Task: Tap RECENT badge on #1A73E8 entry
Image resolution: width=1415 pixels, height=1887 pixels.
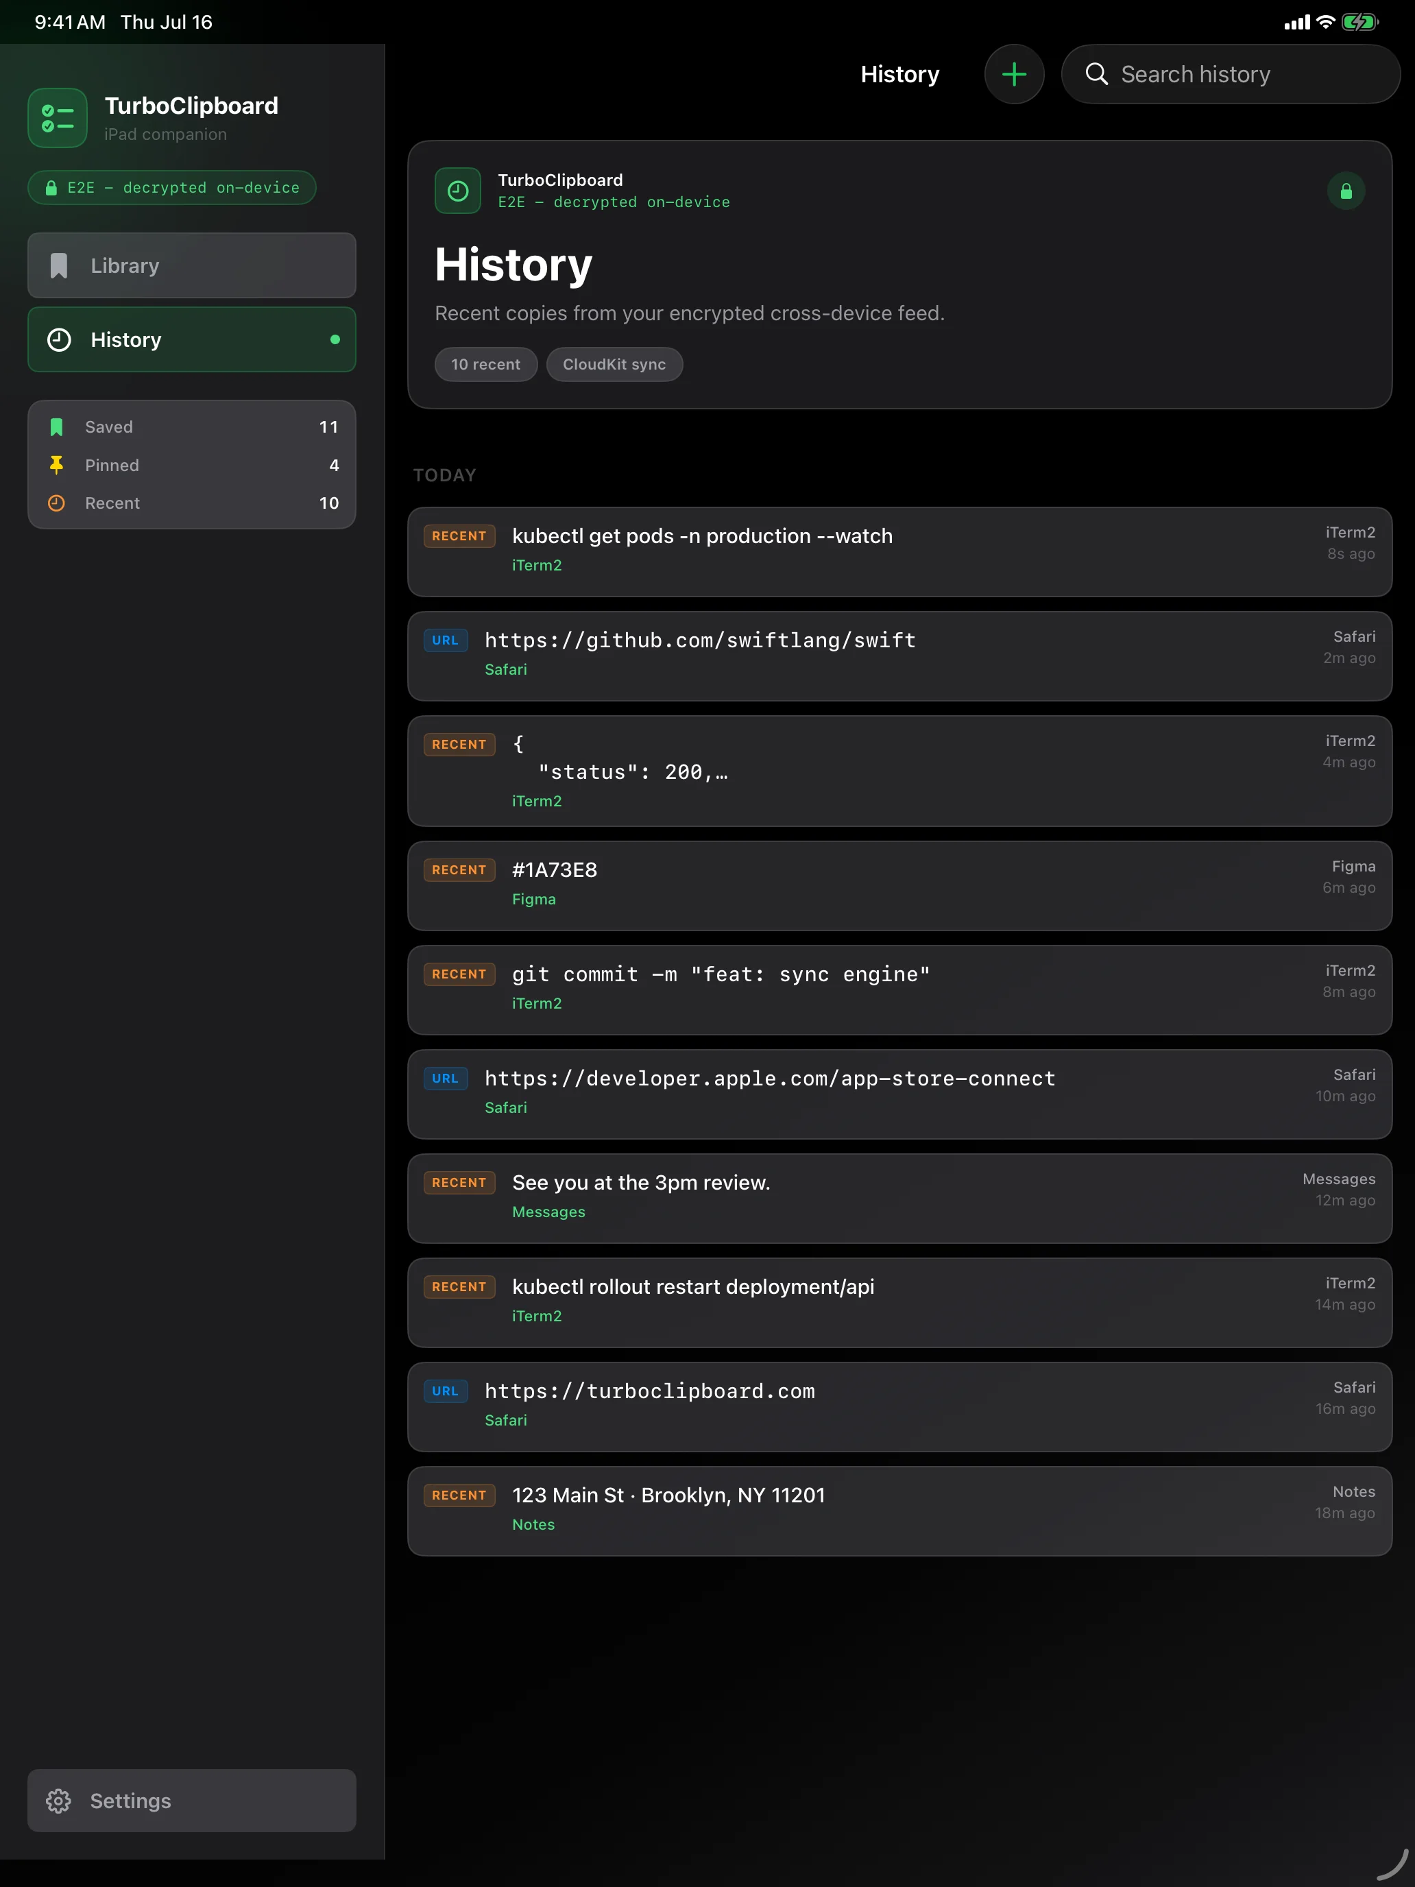Action: (x=459, y=870)
